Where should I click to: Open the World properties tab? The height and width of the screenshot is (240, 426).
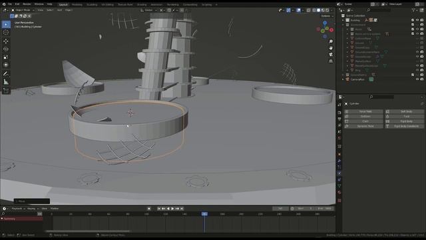point(339,138)
